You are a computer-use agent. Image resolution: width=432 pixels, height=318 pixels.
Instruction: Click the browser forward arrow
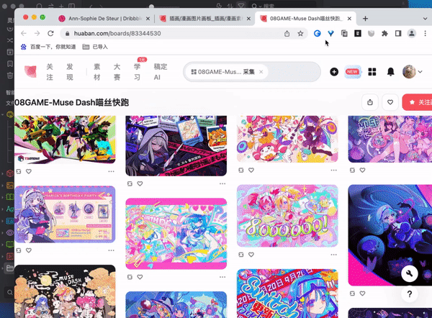(x=37, y=33)
